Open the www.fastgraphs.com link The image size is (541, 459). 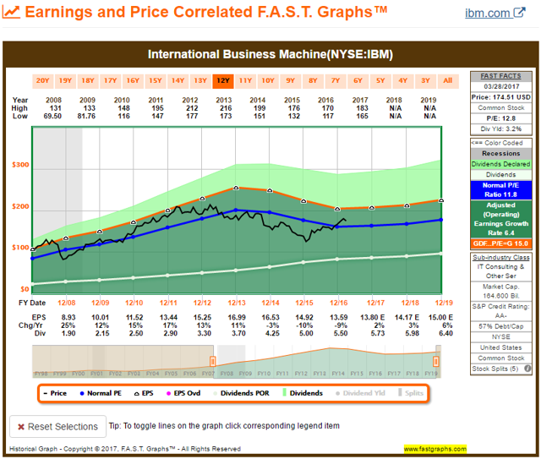435,449
